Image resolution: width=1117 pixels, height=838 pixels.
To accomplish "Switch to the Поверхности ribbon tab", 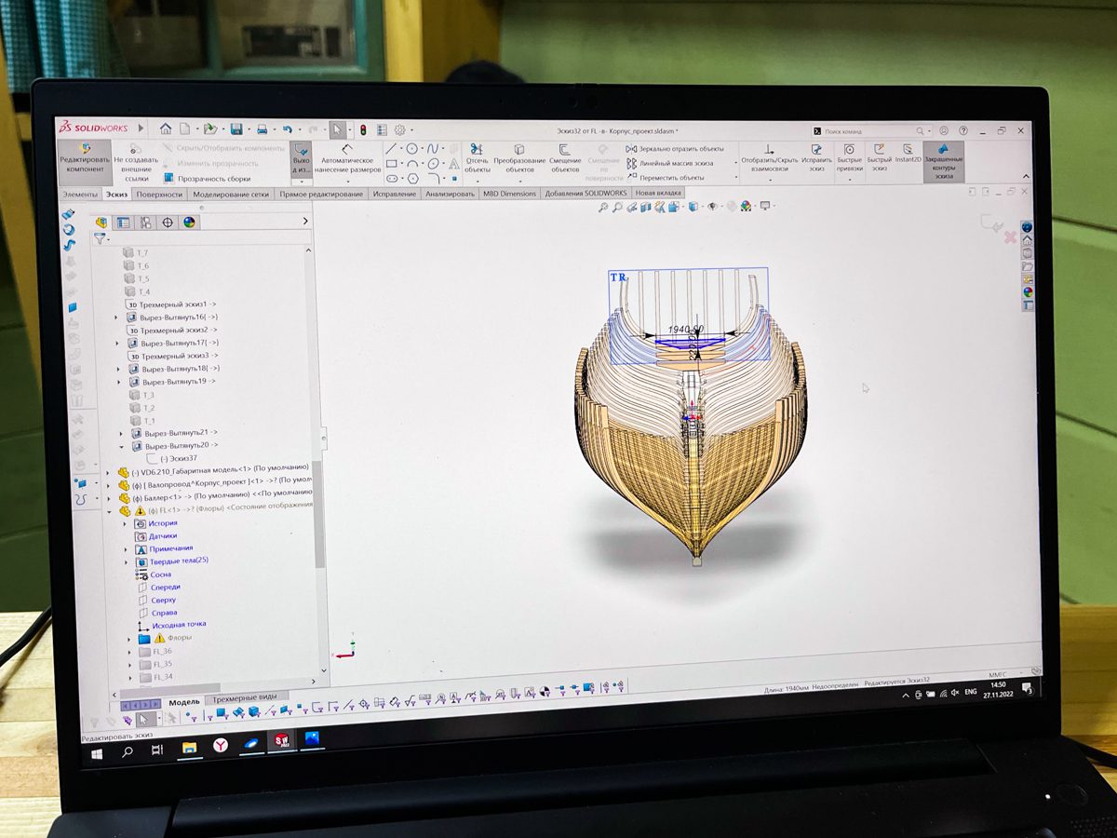I will pos(159,195).
